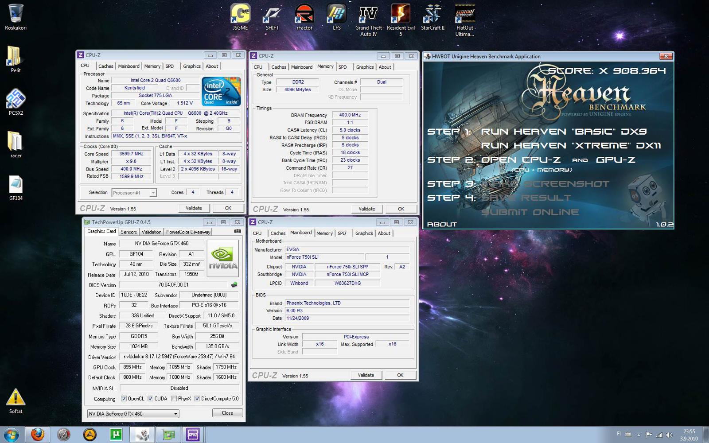709x443 pixels.
Task: Click Validate in CPU-Z CPU window
Action: pos(194,208)
